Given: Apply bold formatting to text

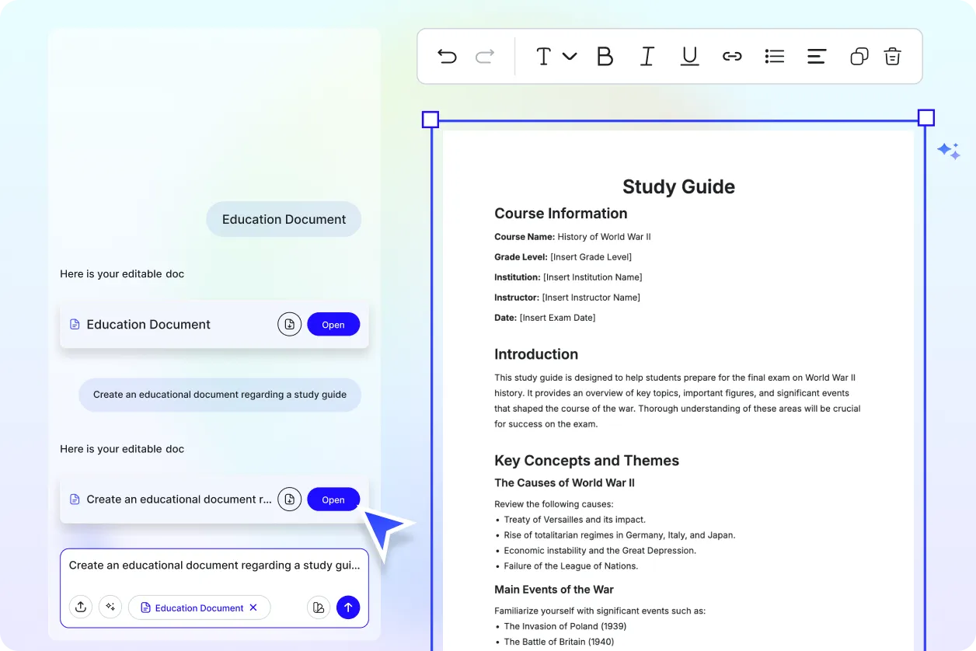Looking at the screenshot, I should coord(605,56).
